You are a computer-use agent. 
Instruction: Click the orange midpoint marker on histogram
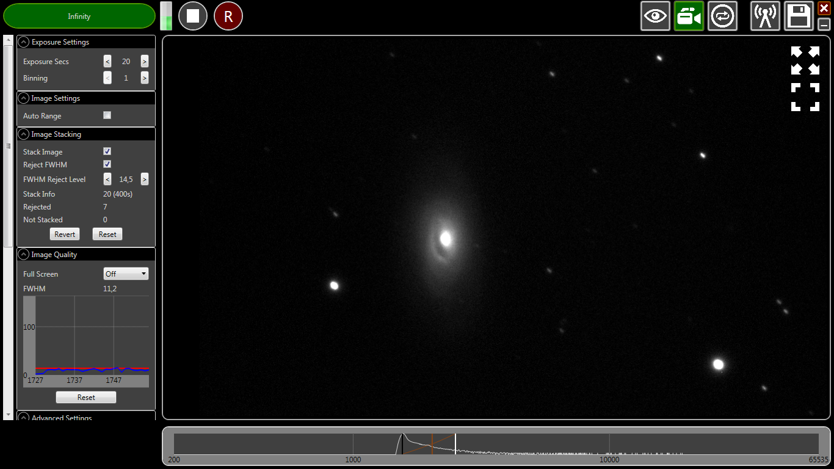tap(432, 443)
